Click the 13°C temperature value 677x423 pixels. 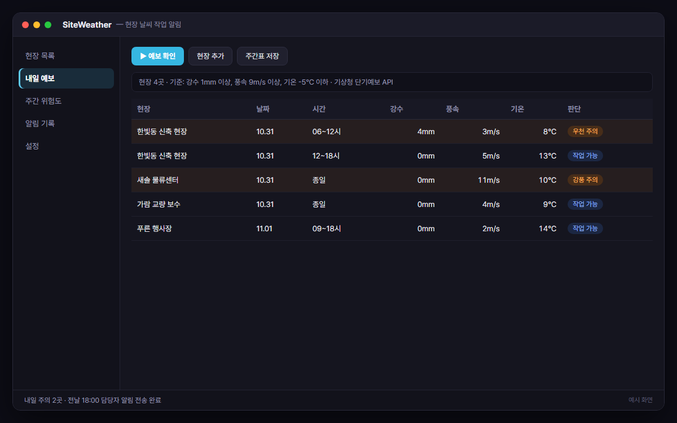point(547,156)
